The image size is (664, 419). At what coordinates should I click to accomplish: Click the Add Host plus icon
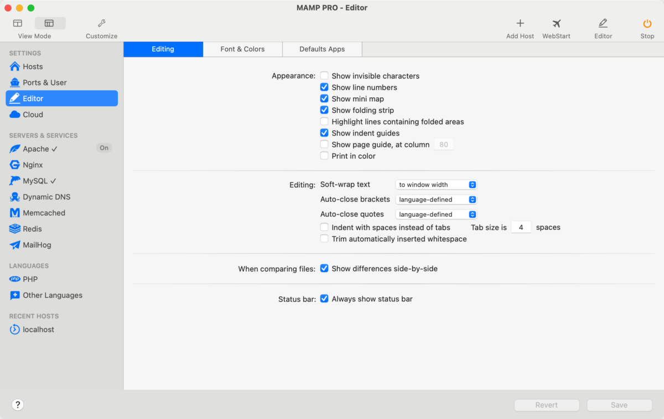[520, 23]
